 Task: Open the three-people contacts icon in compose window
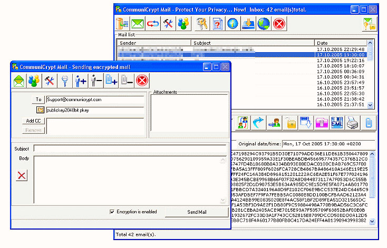point(34,81)
